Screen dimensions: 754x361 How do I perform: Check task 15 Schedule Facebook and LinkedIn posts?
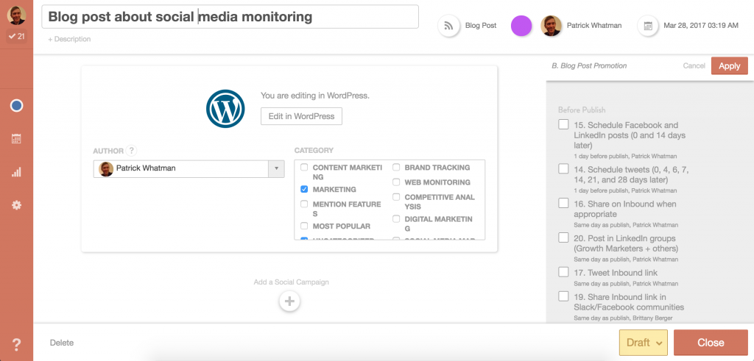[x=563, y=124]
